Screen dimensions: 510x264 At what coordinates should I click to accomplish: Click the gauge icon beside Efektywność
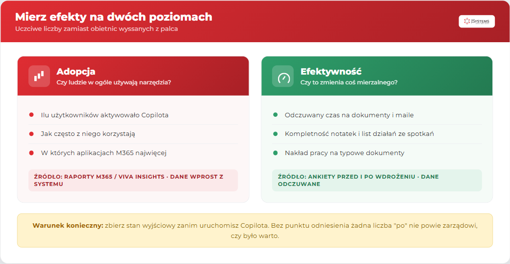tap(283, 76)
